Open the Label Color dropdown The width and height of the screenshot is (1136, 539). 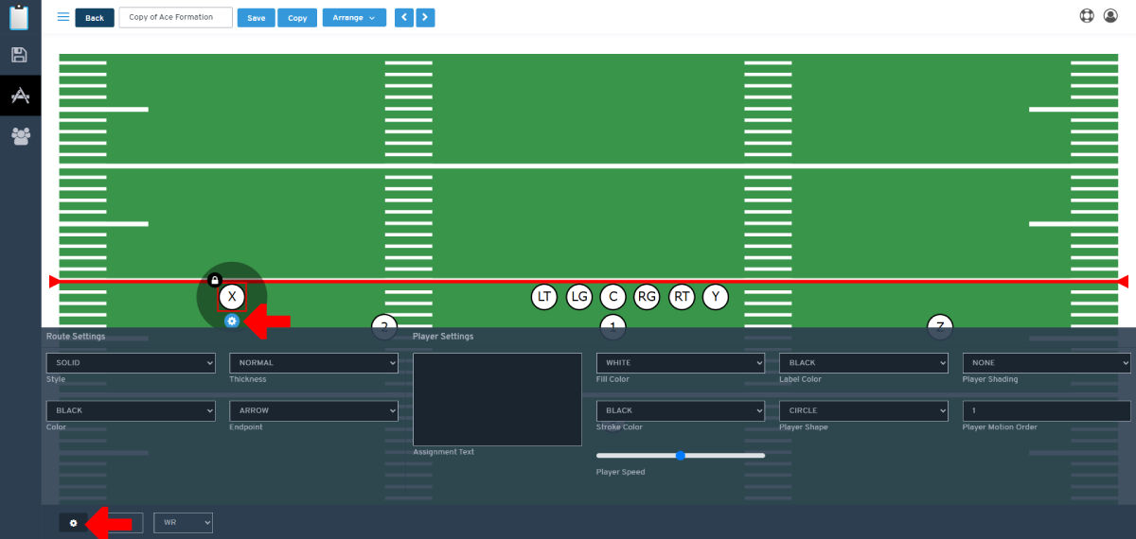click(863, 363)
